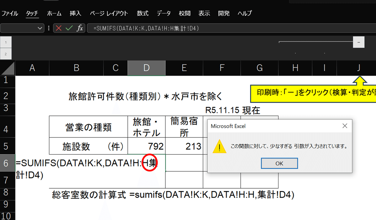Viewport: 376px width, 220px height.
Task: Switch to the ホーム ribbon tab
Action: 54,13
